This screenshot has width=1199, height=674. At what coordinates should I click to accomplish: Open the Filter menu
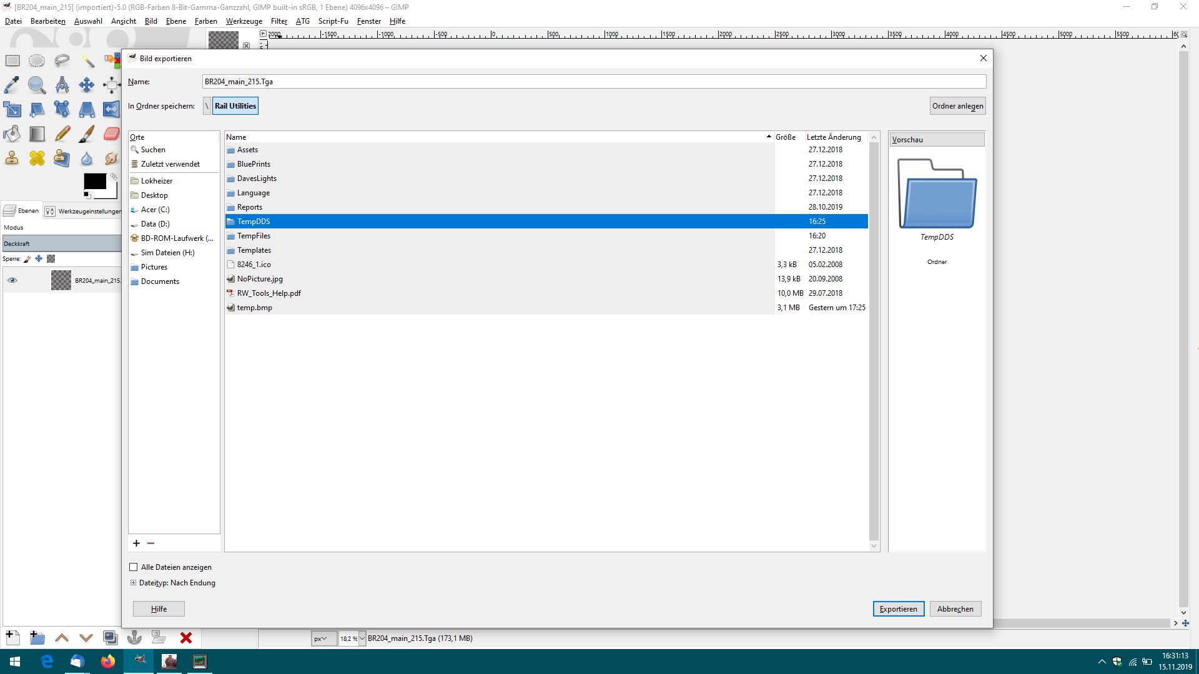coord(279,21)
